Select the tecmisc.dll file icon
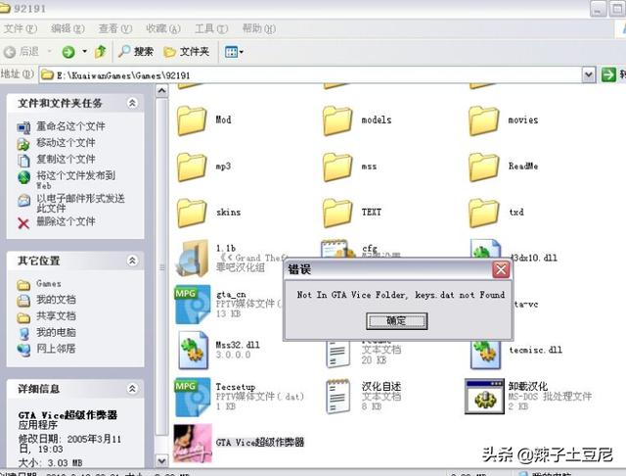 [x=485, y=355]
